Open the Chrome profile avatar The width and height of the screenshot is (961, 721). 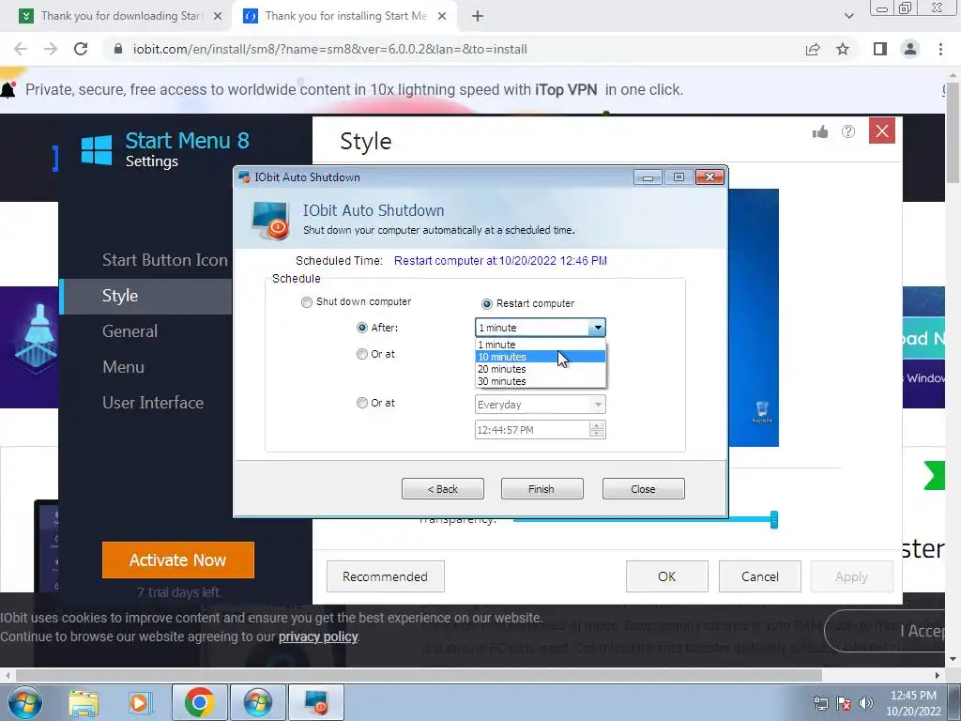(910, 49)
